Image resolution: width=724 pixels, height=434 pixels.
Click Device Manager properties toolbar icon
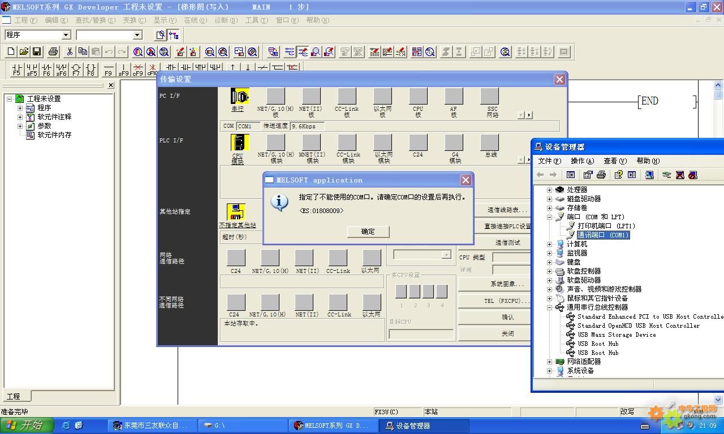tap(588, 175)
